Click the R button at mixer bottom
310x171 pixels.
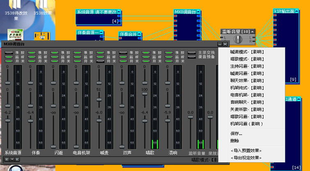tap(7, 159)
